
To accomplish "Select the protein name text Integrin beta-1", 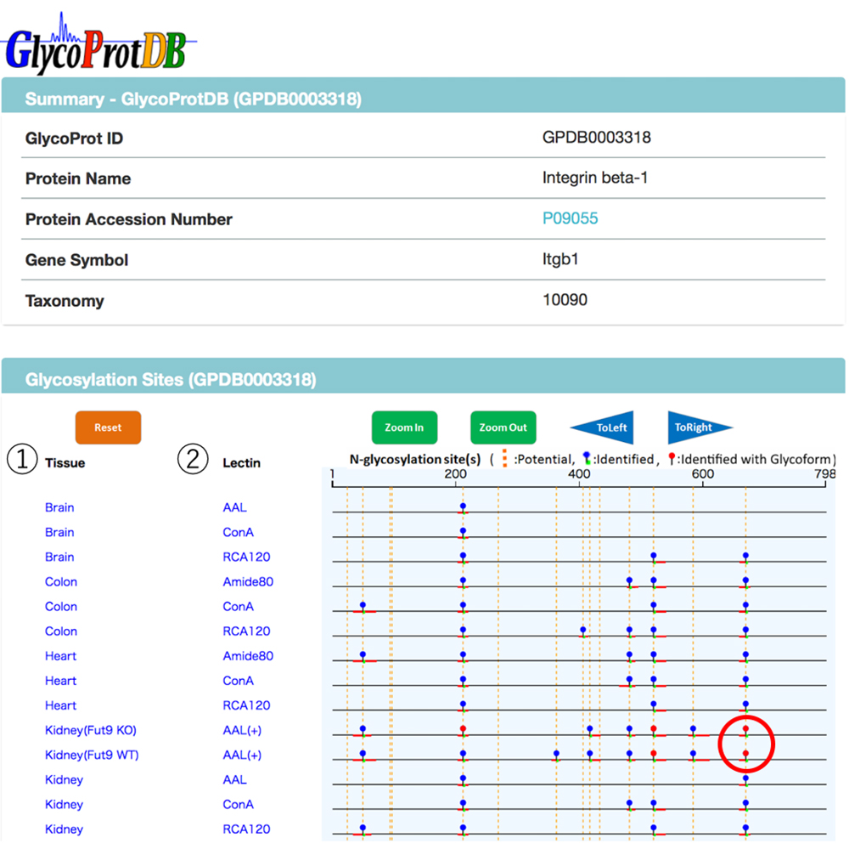I will 594,178.
